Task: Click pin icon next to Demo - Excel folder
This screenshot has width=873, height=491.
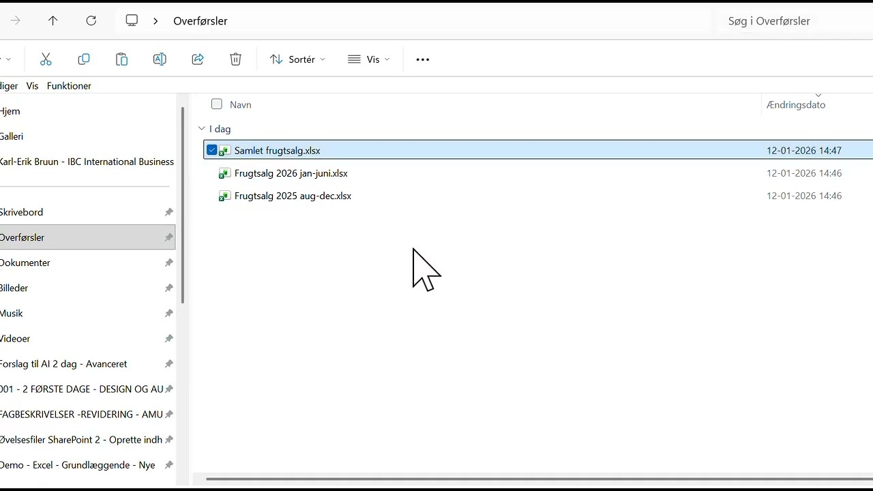Action: 168,464
